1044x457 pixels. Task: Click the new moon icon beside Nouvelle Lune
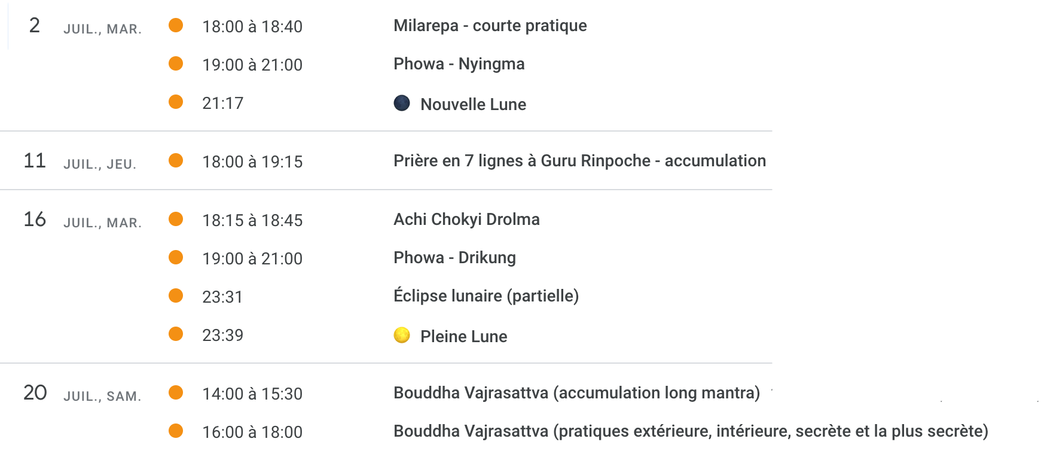402,103
